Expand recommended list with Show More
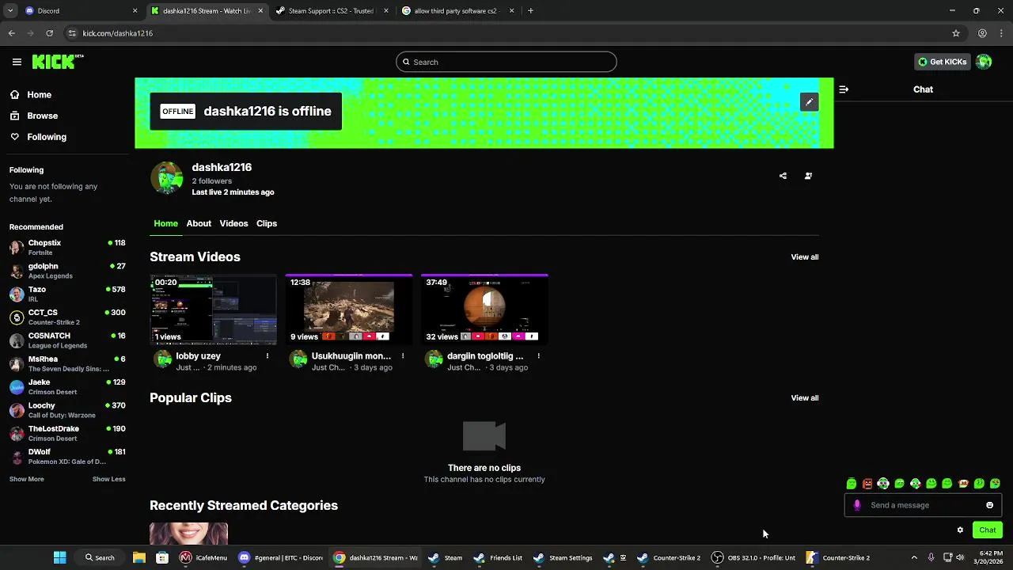The height and width of the screenshot is (570, 1013). [27, 479]
